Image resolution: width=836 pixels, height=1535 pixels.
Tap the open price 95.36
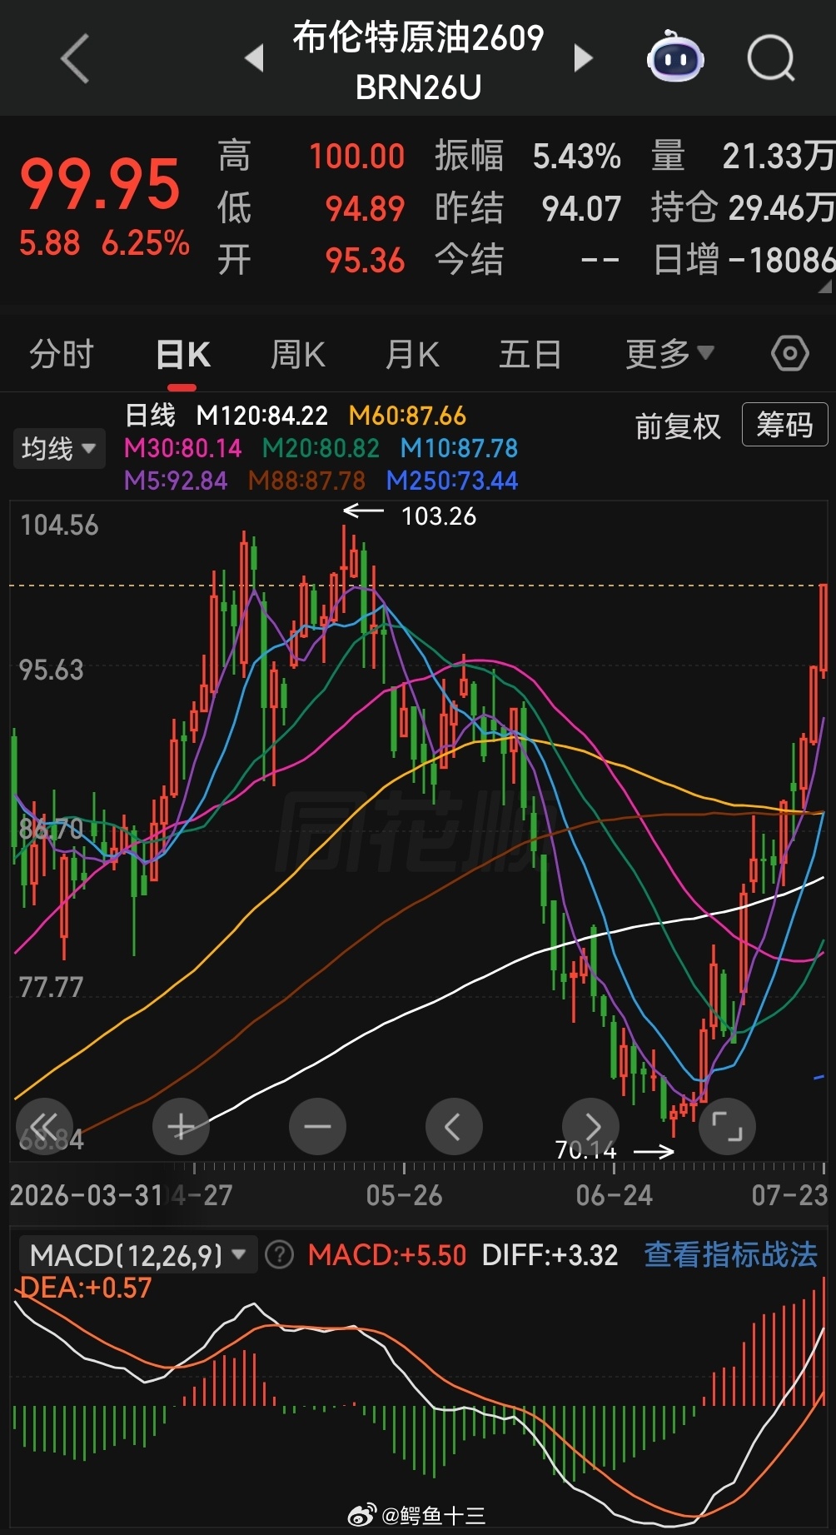pos(365,260)
